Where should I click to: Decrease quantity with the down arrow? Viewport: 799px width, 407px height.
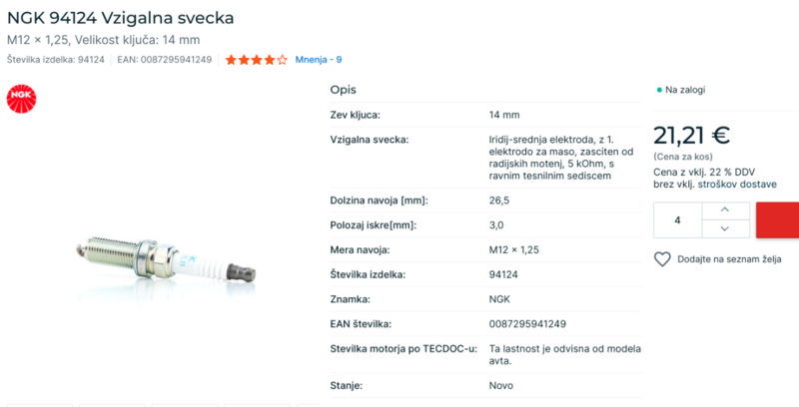click(x=725, y=228)
